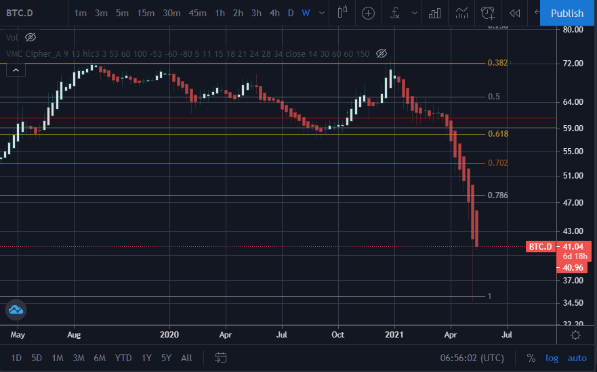
Task: Select the Fibonacci level 1 label
Action: pyautogui.click(x=489, y=296)
